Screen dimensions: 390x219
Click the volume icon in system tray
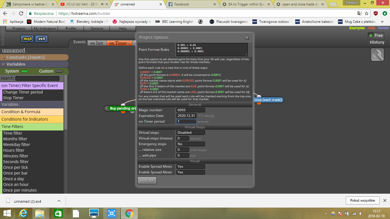tap(361, 214)
